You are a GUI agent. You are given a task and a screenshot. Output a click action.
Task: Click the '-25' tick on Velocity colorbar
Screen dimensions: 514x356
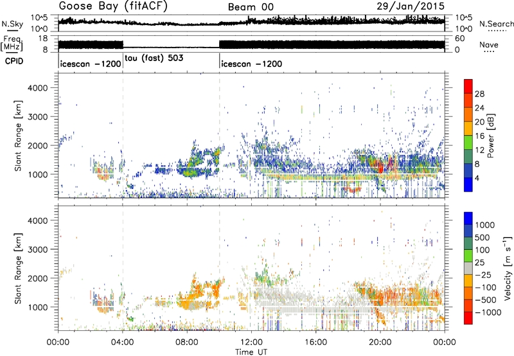485,274
